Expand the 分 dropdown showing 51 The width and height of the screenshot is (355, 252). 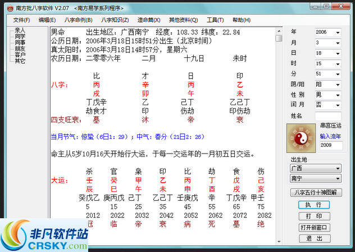338,74
